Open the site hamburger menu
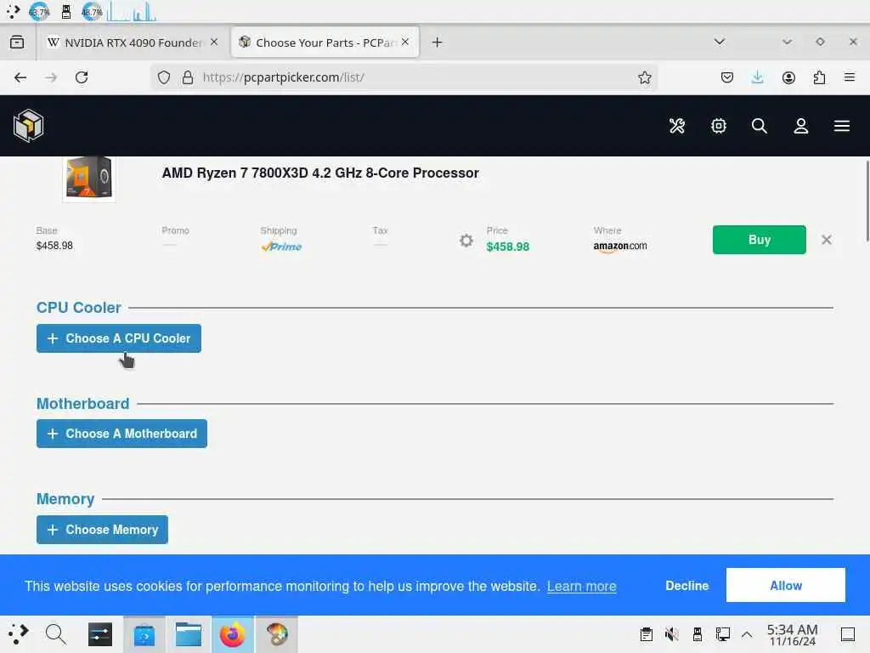Image resolution: width=870 pixels, height=653 pixels. click(x=842, y=126)
